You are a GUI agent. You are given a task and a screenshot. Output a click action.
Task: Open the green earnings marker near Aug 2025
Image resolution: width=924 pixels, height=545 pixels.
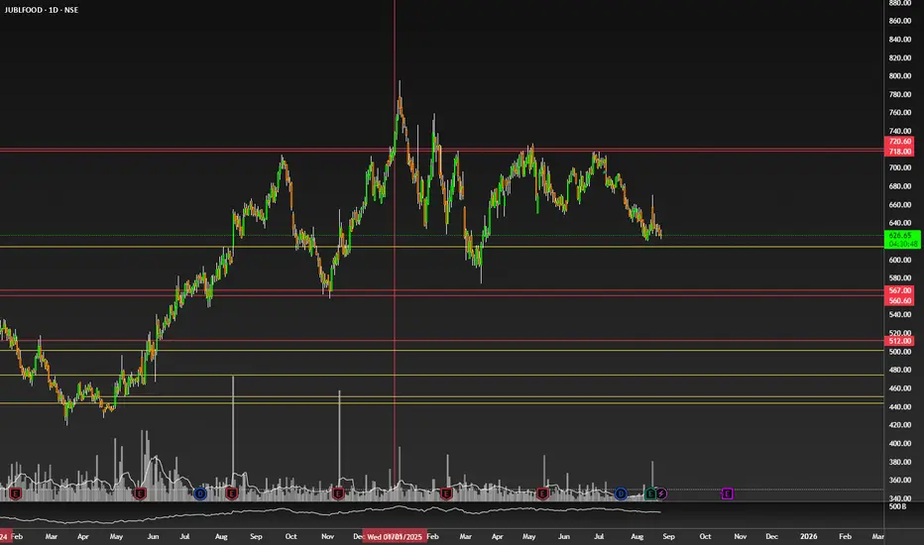[650, 493]
